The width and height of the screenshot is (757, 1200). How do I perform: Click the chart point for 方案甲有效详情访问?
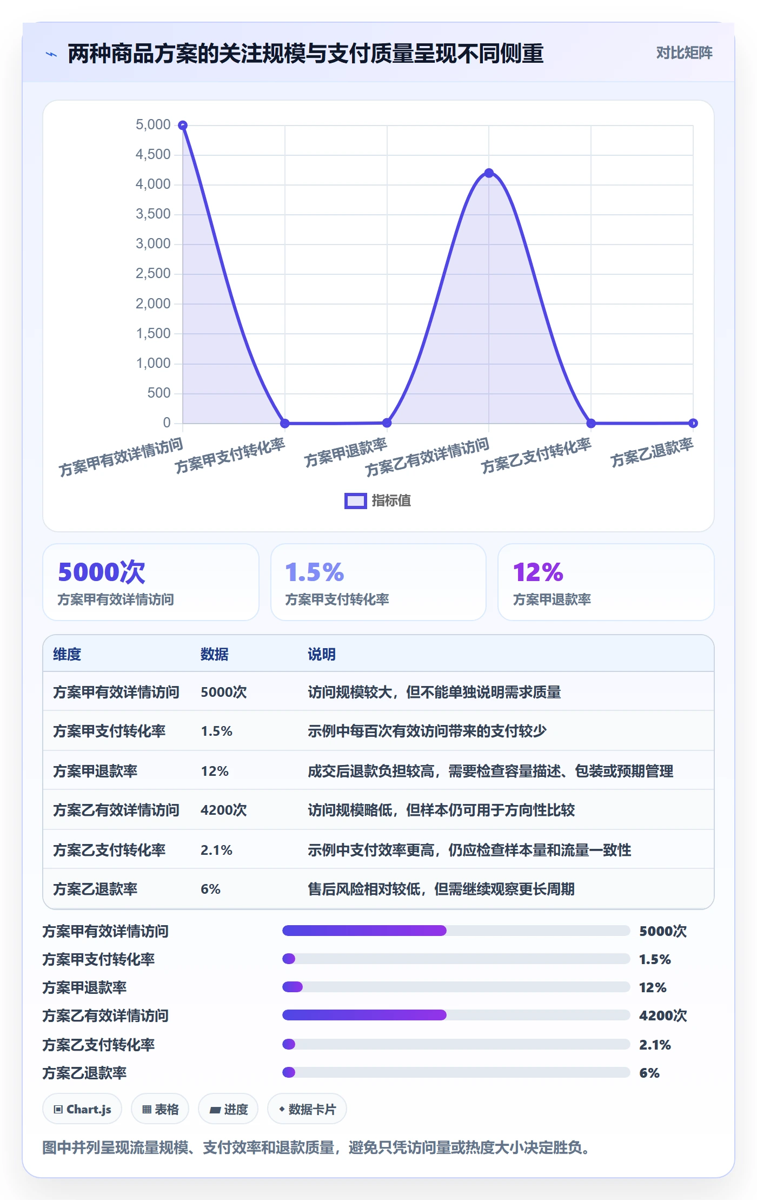point(183,126)
